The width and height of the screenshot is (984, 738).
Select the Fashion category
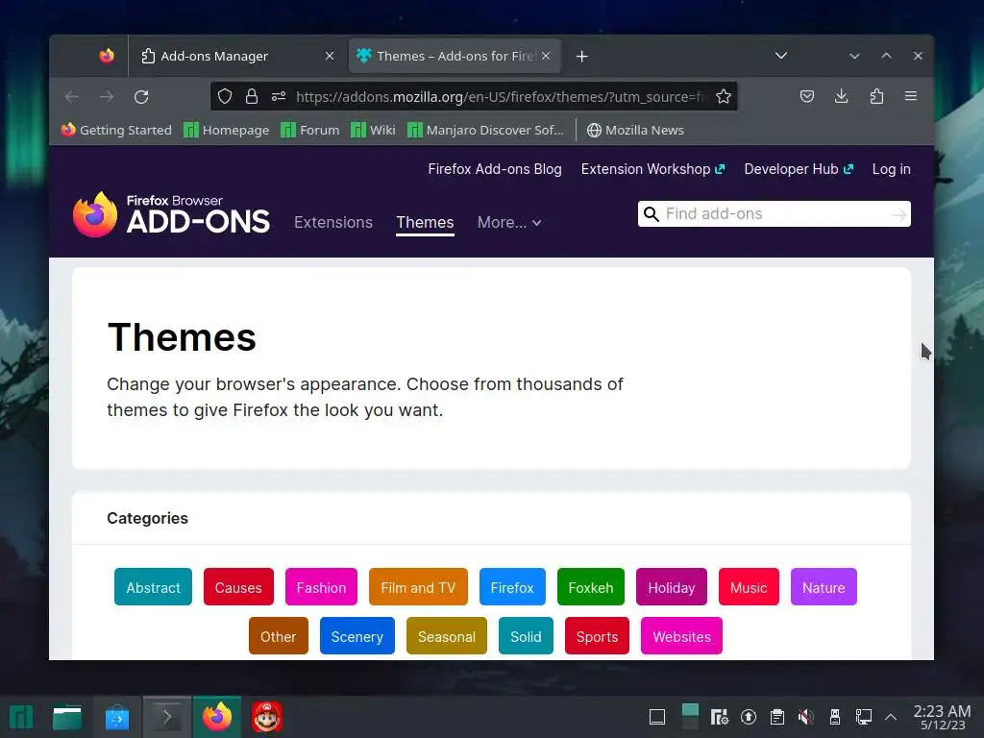click(321, 587)
